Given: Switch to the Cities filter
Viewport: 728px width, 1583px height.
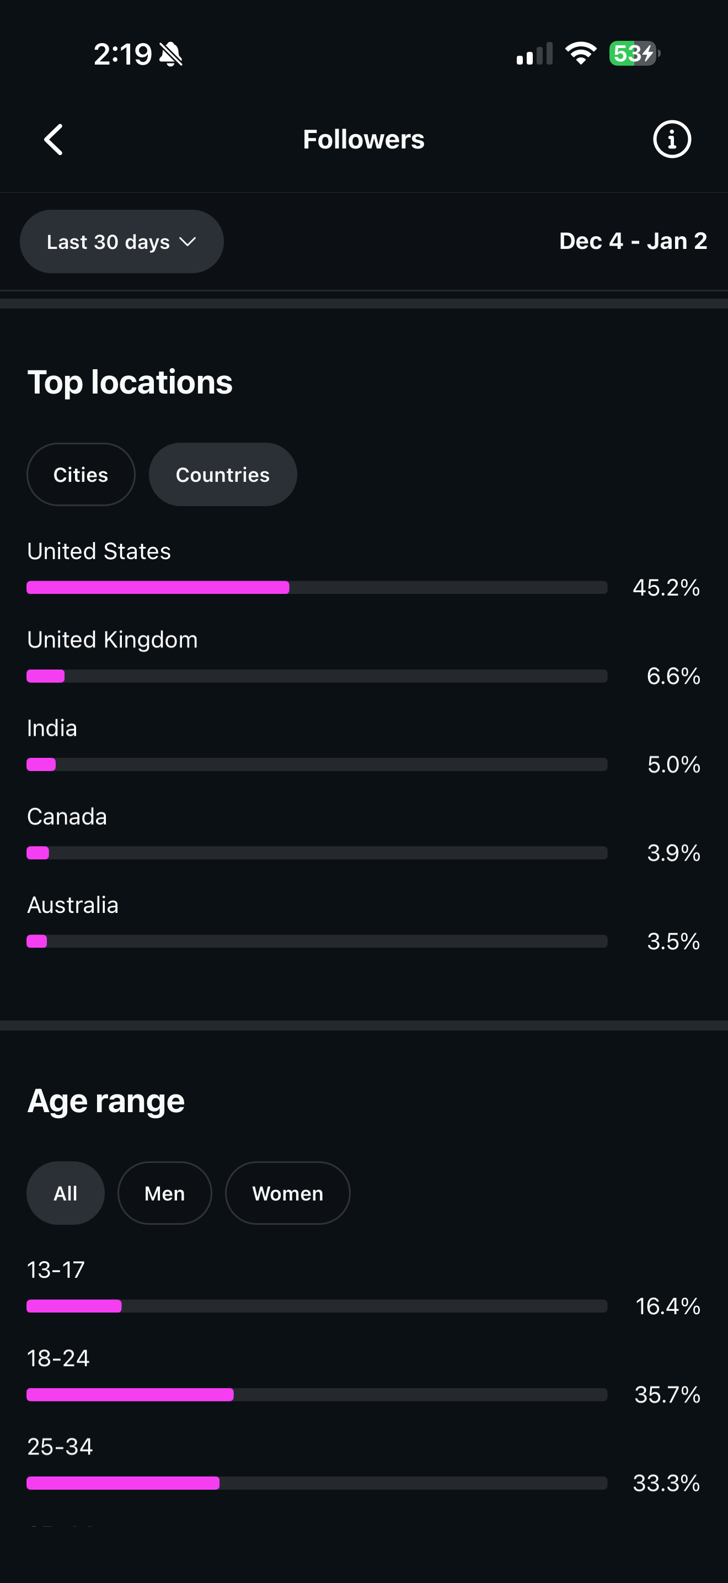Looking at the screenshot, I should pos(81,475).
